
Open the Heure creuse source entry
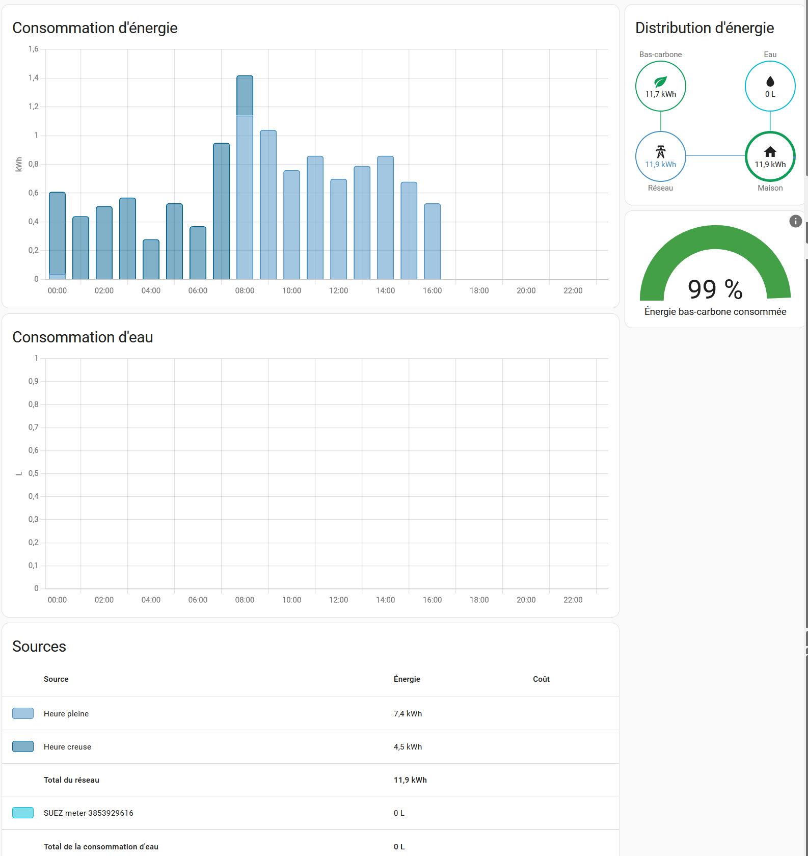click(67, 747)
